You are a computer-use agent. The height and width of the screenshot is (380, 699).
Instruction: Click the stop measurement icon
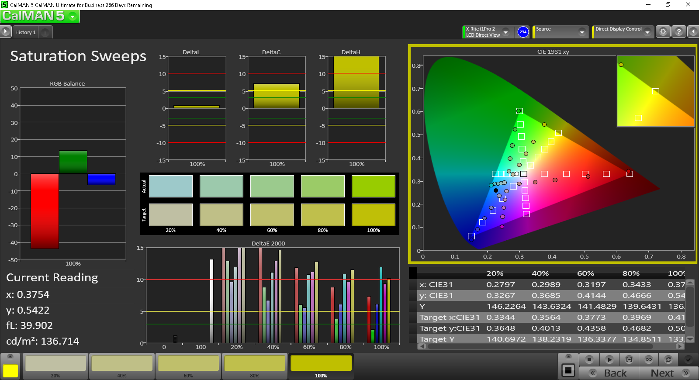pyautogui.click(x=589, y=359)
